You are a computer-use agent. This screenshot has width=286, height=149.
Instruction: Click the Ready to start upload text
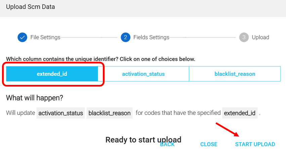click(x=143, y=139)
